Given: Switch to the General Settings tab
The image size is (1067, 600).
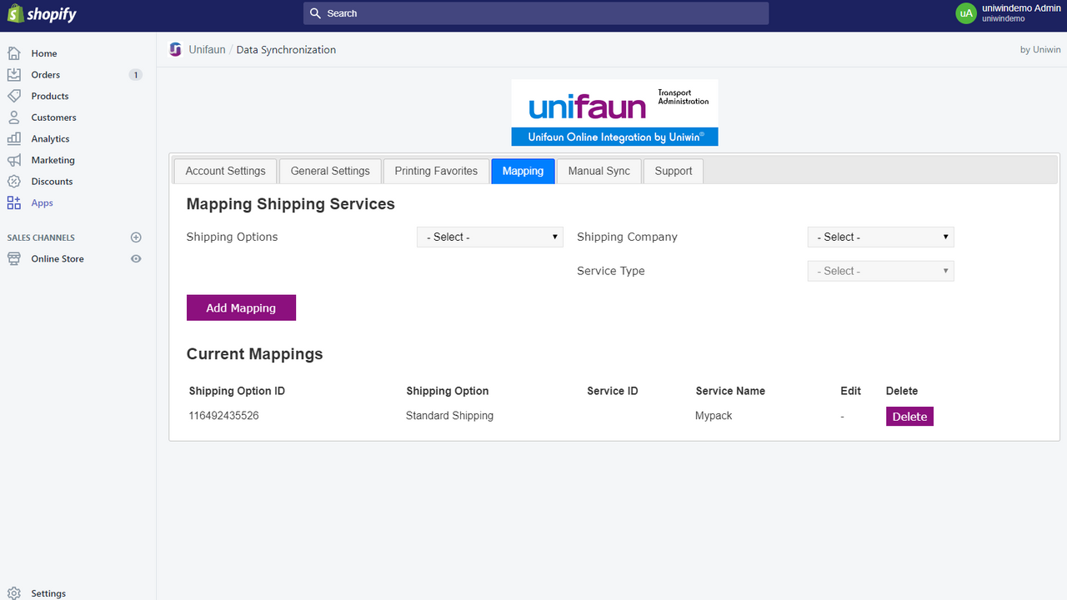Looking at the screenshot, I should pos(330,171).
